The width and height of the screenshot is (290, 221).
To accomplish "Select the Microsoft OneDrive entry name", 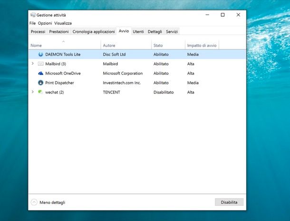I will tap(63, 73).
